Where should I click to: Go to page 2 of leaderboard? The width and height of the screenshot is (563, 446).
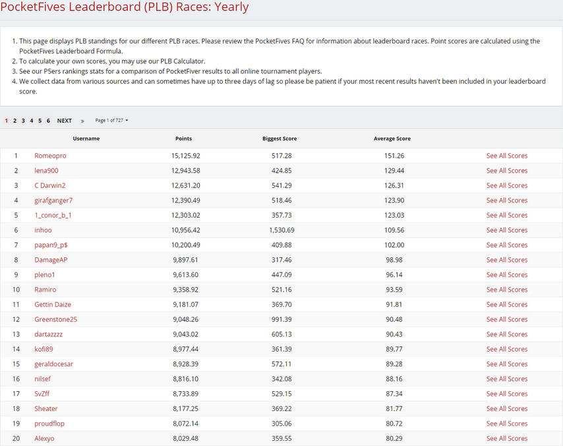pos(15,121)
